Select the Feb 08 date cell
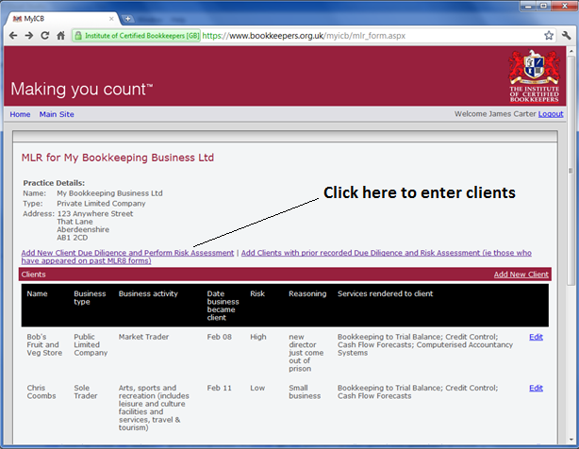 pos(220,337)
